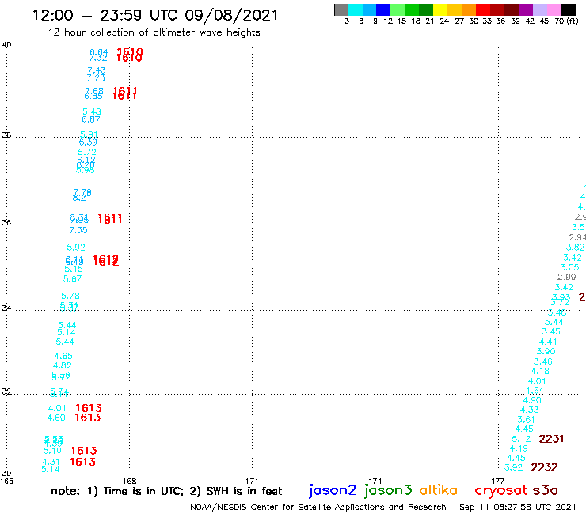The width and height of the screenshot is (586, 514).
Task: Click the note 'Time is in UTC; SWH is in feet'
Action: (166, 491)
